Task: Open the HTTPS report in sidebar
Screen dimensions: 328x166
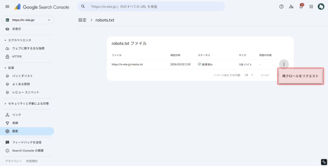Action: pyautogui.click(x=17, y=57)
